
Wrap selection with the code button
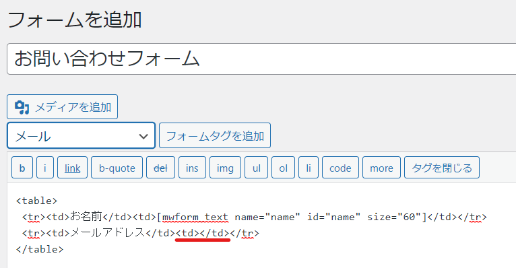[x=340, y=168]
